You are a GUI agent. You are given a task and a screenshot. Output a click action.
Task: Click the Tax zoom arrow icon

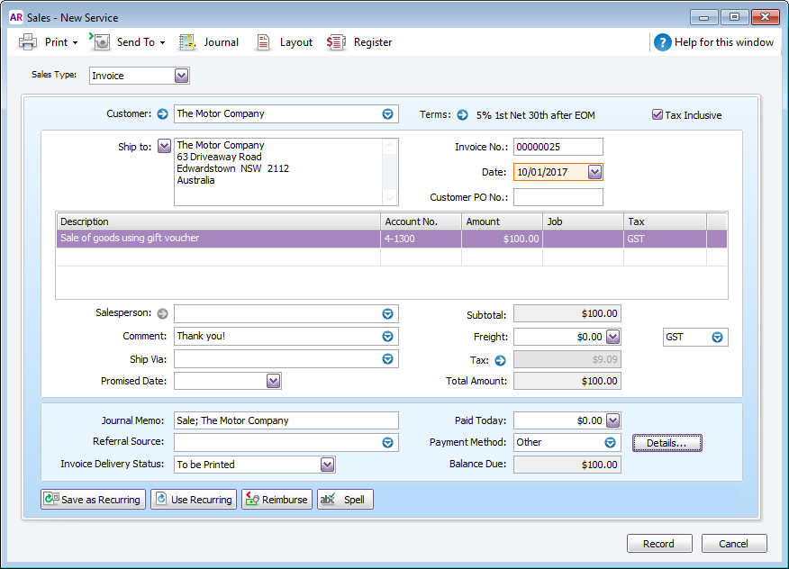click(x=501, y=360)
